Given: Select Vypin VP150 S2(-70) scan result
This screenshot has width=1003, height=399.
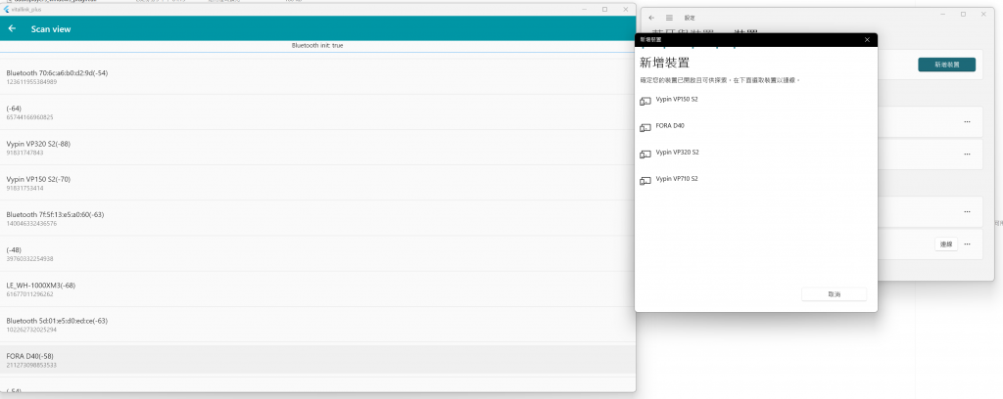Looking at the screenshot, I should [x=318, y=183].
